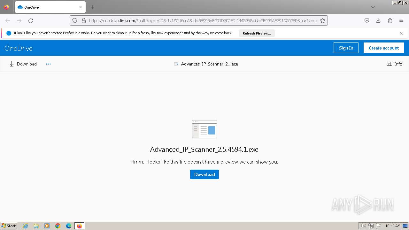The height and width of the screenshot is (230, 409).
Task: Dismiss the Firefox refresh notification bar
Action: pos(401,33)
